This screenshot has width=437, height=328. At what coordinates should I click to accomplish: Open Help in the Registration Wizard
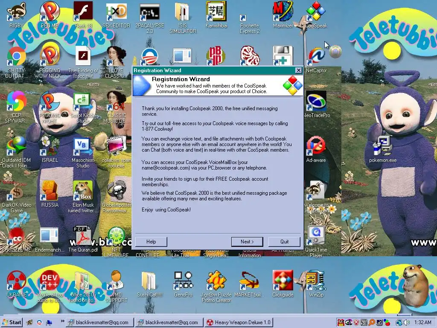[x=151, y=242]
